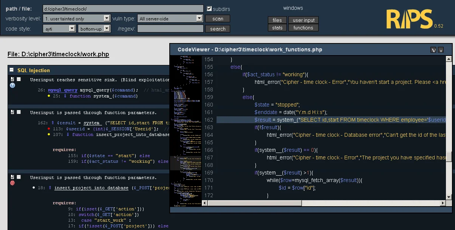The height and width of the screenshot is (230, 455).
Task: Open the user input window
Action: (x=303, y=20)
